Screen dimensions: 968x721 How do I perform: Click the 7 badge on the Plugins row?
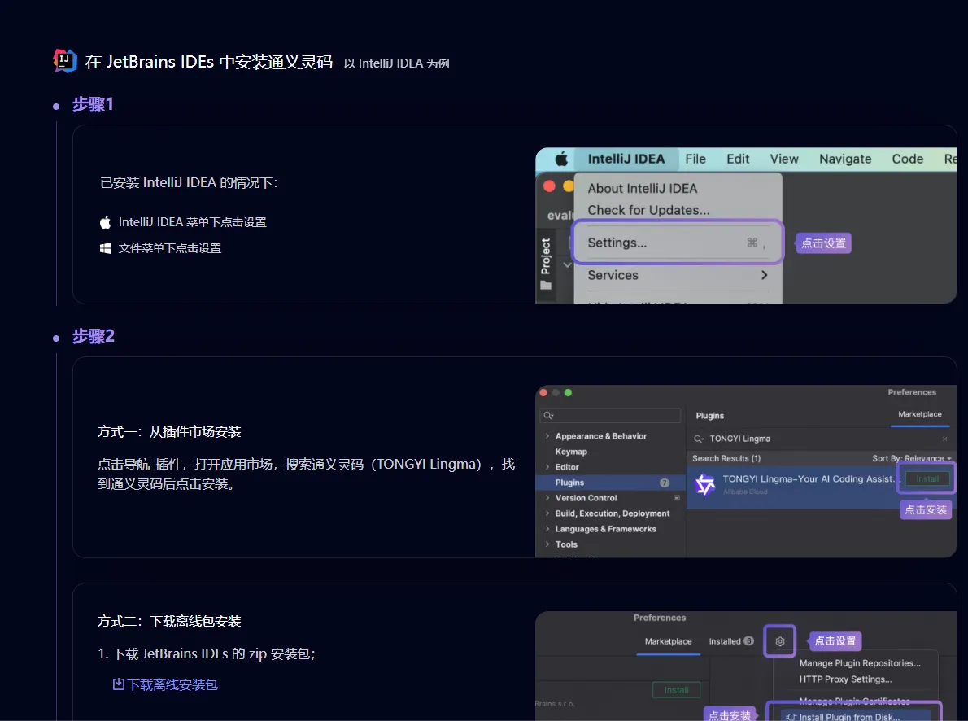tap(665, 483)
